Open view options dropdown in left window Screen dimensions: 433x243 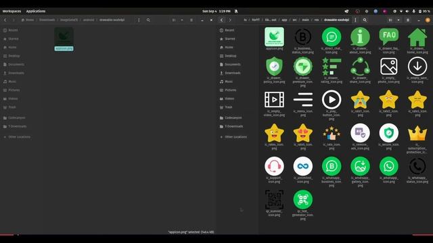point(182,20)
